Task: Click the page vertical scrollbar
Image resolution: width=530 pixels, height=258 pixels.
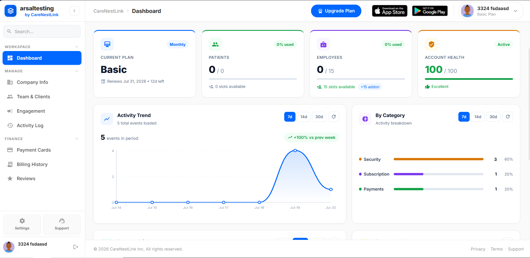Action: (x=529, y=104)
